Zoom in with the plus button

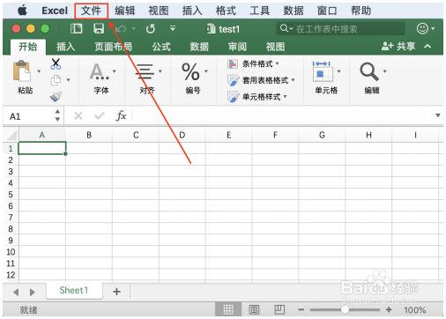pyautogui.click(x=389, y=309)
